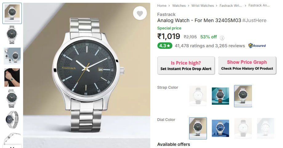Go to Home in the breadcrumb

162,6
